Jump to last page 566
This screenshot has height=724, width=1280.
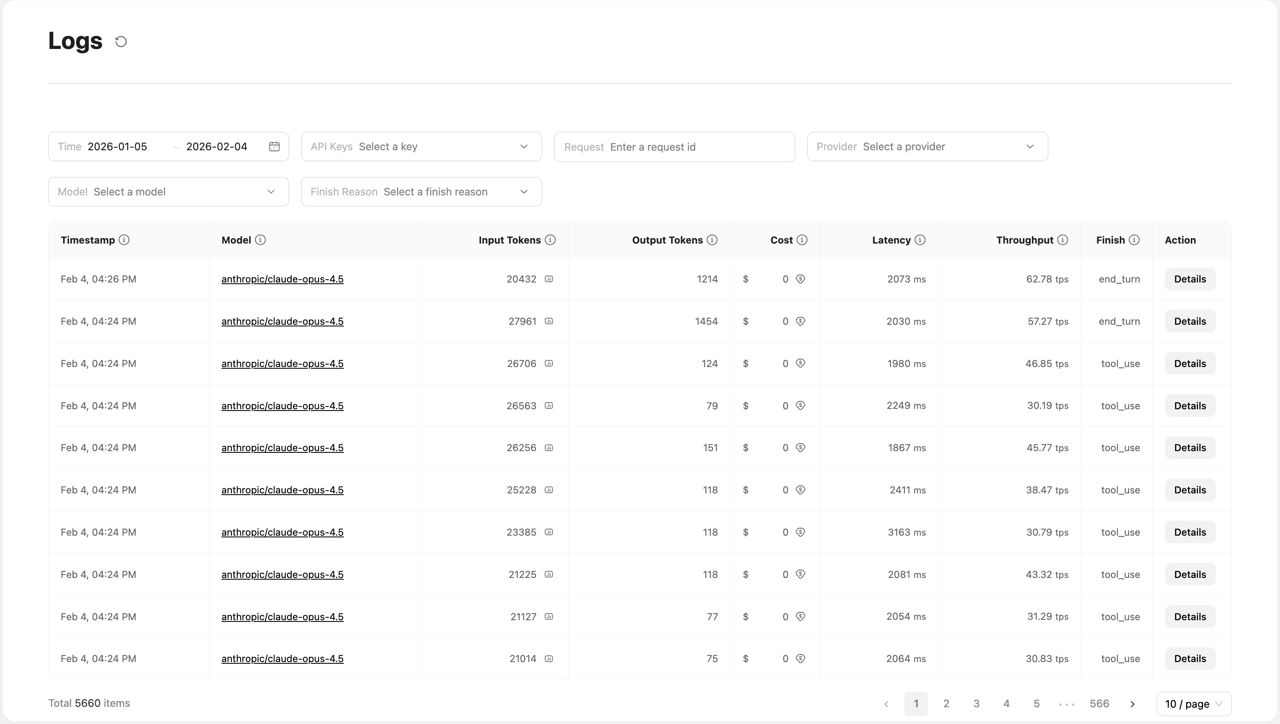pyautogui.click(x=1099, y=703)
